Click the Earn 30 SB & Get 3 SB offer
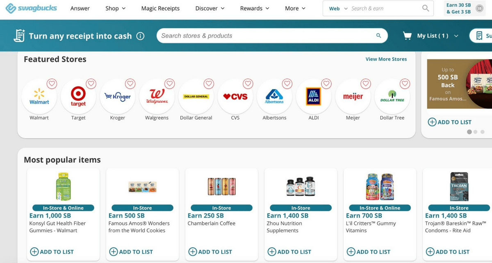 pyautogui.click(x=458, y=9)
